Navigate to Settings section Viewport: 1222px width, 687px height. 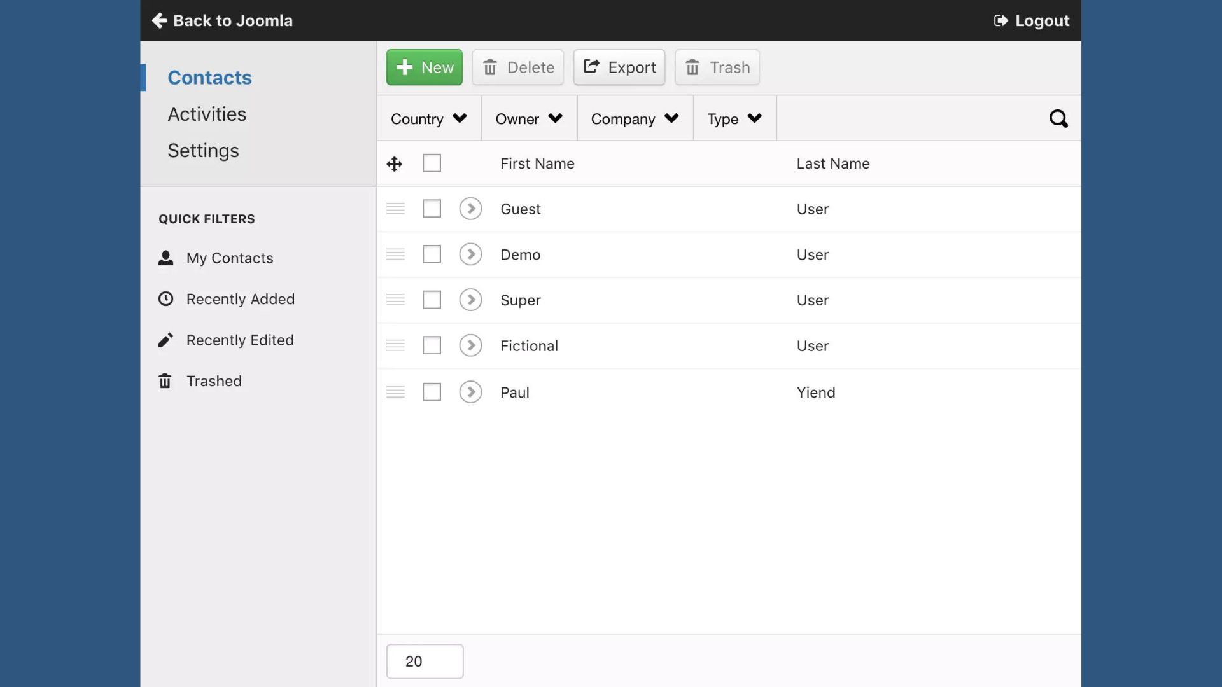203,151
